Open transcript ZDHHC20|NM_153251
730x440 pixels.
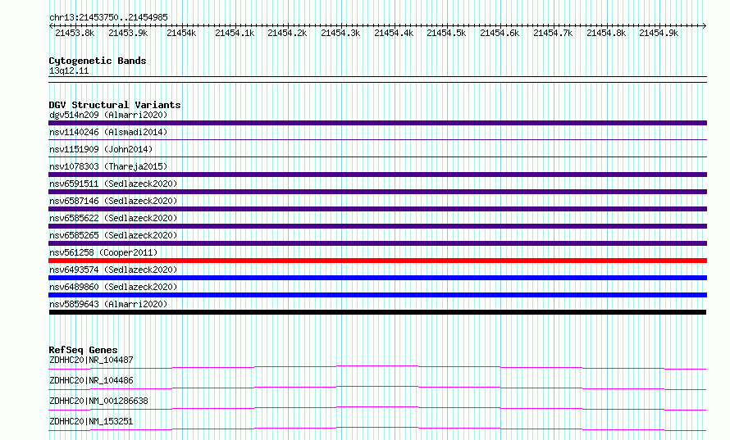tap(91, 421)
